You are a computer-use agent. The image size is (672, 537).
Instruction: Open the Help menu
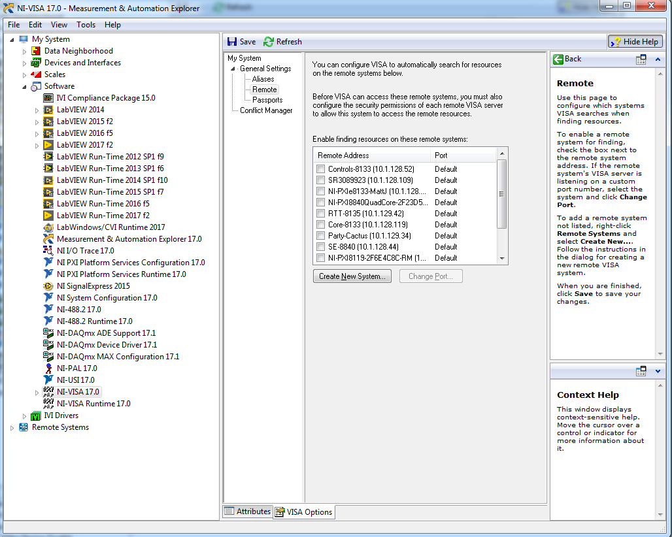112,25
